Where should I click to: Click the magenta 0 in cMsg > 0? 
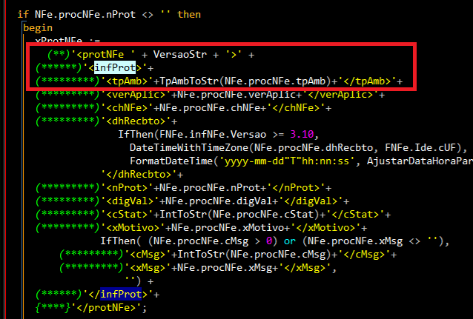(269, 241)
